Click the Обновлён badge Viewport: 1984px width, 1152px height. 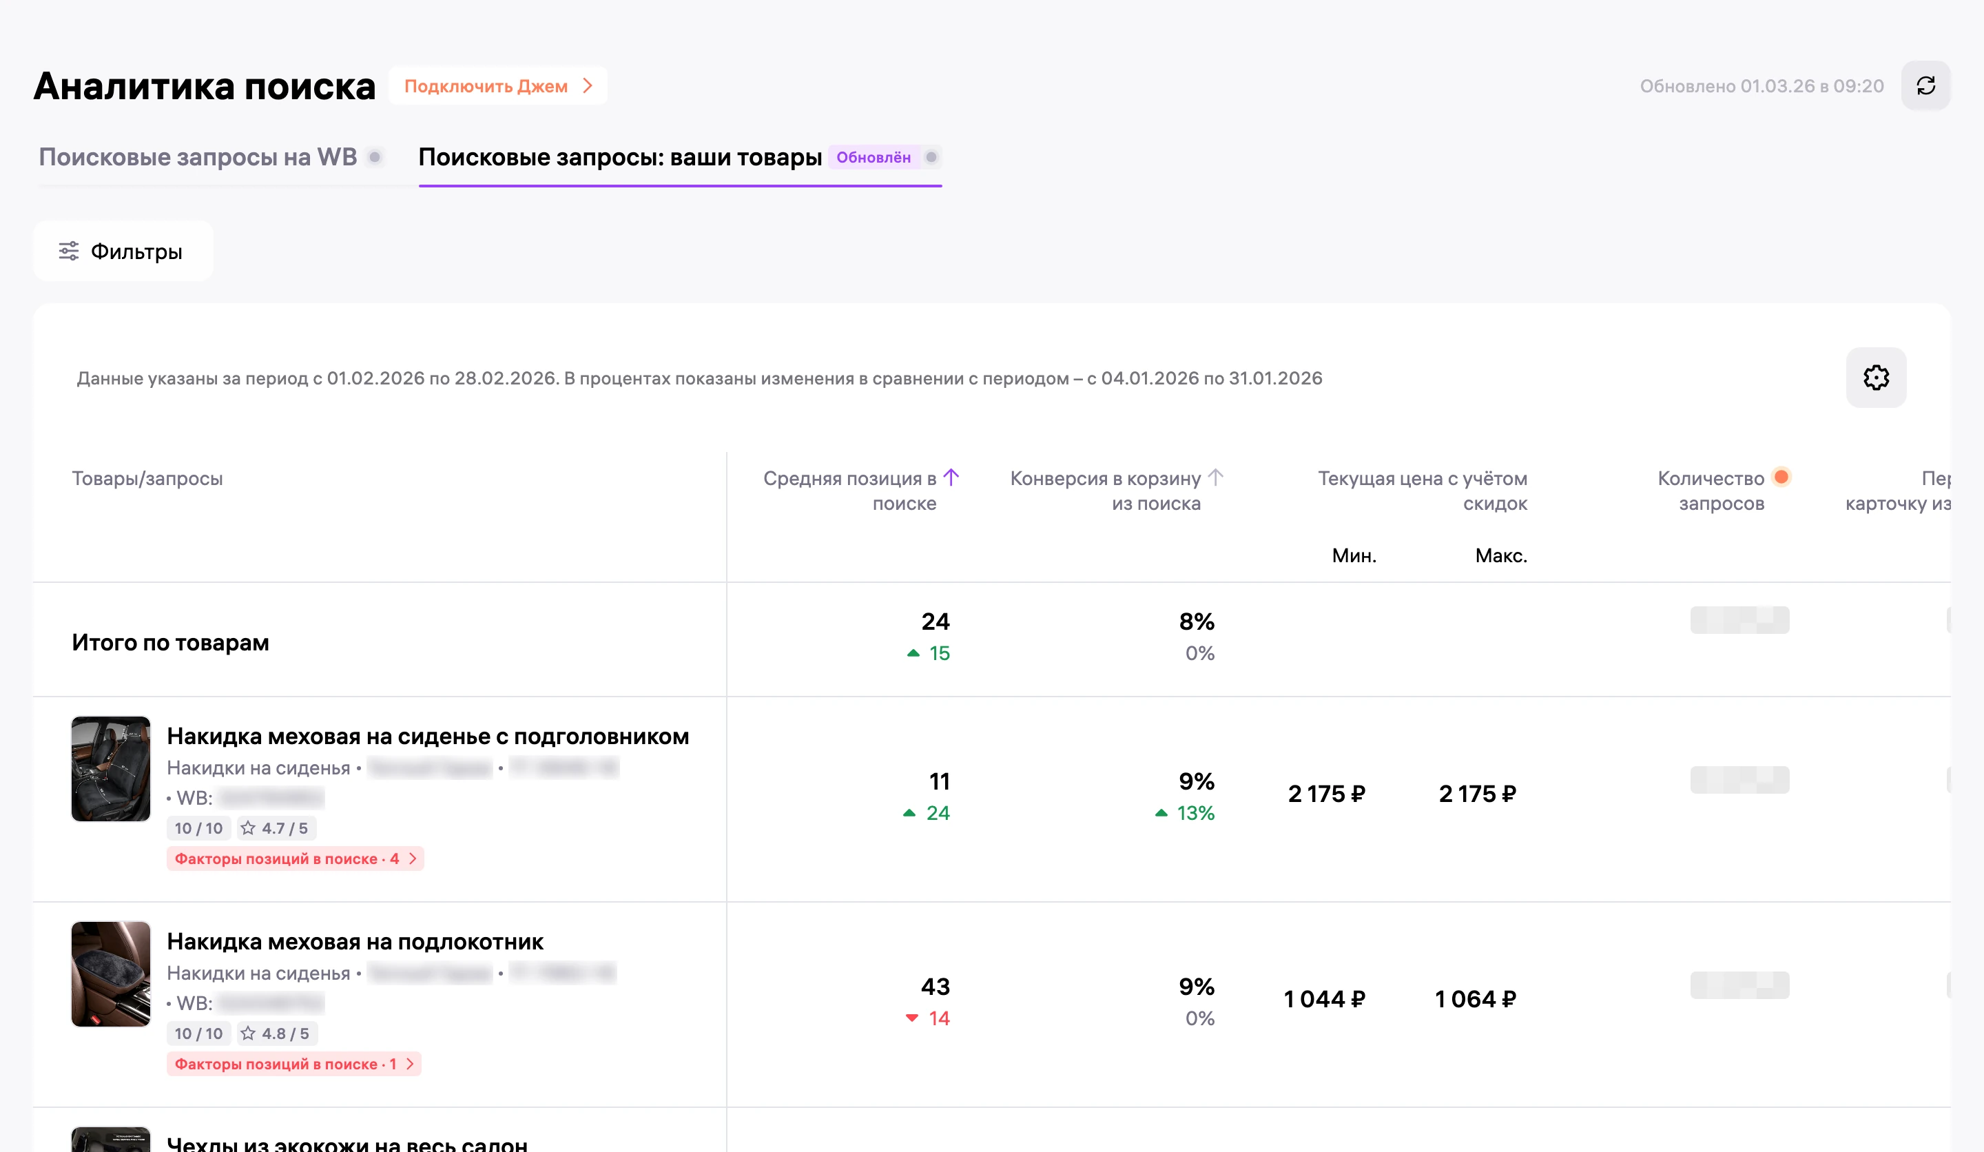point(873,158)
